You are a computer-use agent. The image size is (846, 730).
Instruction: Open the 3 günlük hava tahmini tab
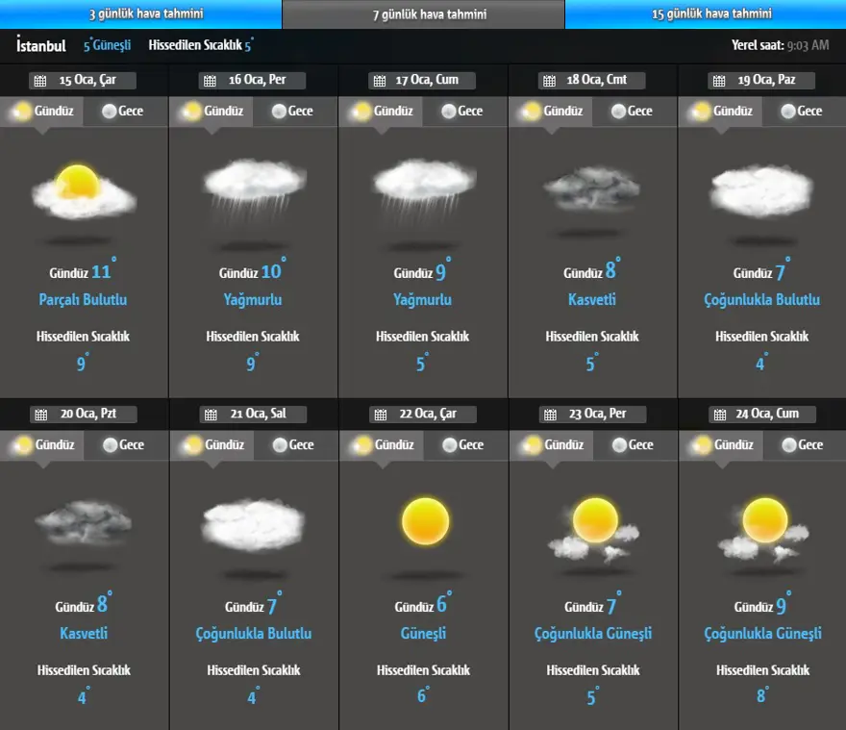140,14
